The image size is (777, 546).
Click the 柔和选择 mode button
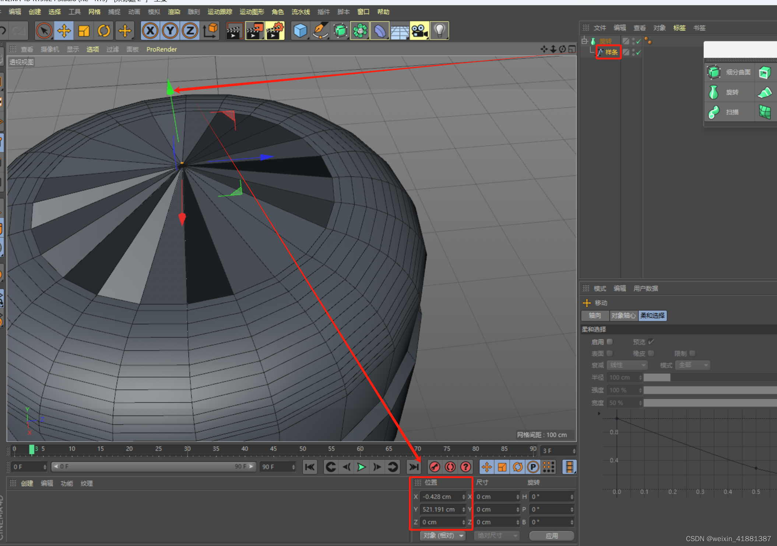click(652, 316)
